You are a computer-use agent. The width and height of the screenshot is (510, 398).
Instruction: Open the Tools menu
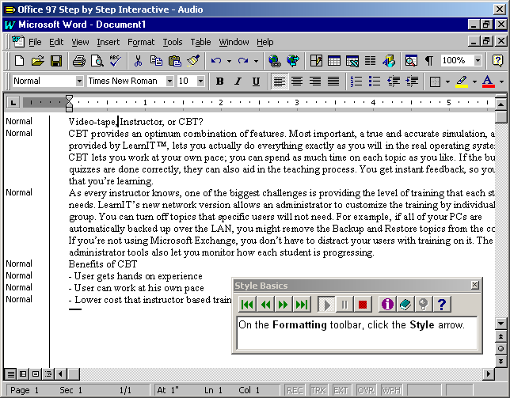(173, 42)
